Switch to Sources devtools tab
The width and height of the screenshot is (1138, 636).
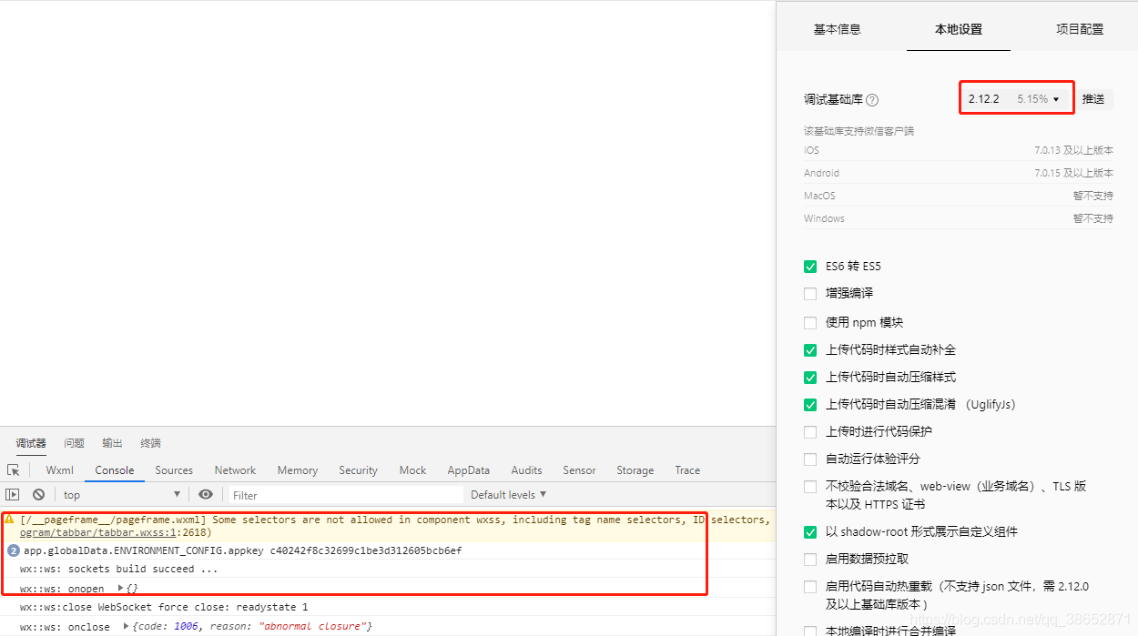174,470
